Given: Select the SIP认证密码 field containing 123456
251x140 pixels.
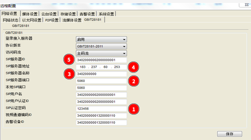Looking at the screenshot, I should click(x=101, y=108).
